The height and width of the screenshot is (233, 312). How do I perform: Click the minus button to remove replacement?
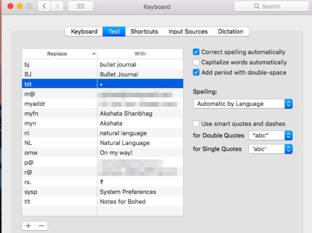(x=41, y=226)
